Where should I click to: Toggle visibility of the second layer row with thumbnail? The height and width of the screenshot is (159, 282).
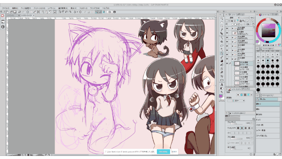click(x=227, y=33)
